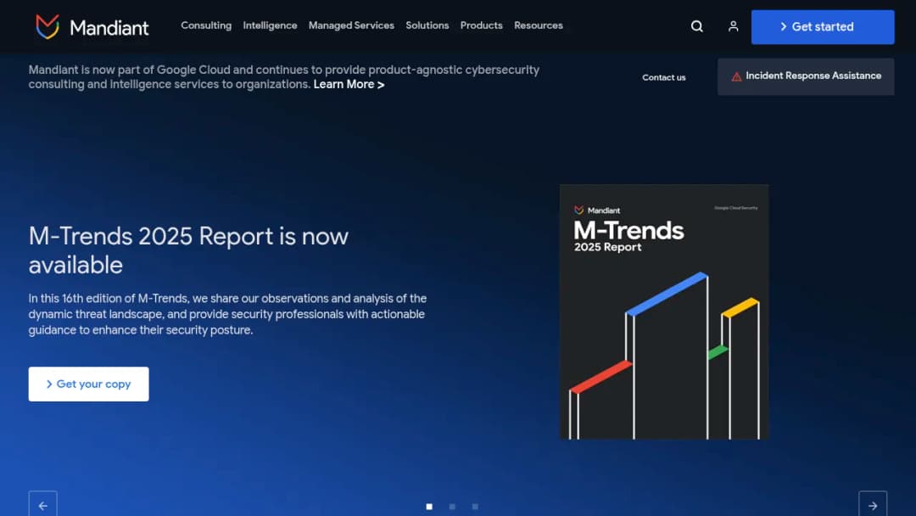Open the Resources menu
Screen dimensions: 916x516
point(539,25)
